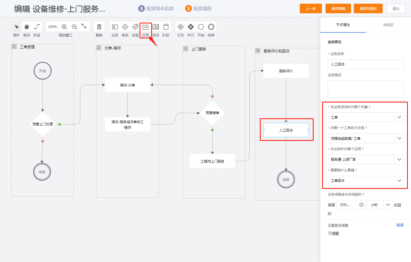The image size is (411, 262).
Task: Select the move (移动) hand tool
Action: (27, 27)
